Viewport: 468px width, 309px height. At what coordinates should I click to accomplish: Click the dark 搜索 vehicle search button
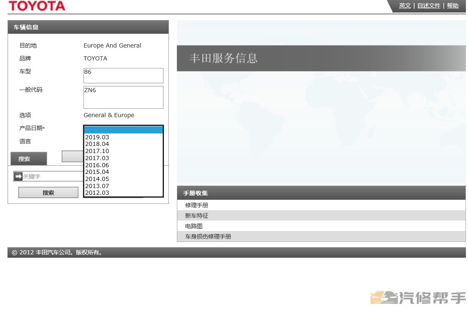click(29, 159)
